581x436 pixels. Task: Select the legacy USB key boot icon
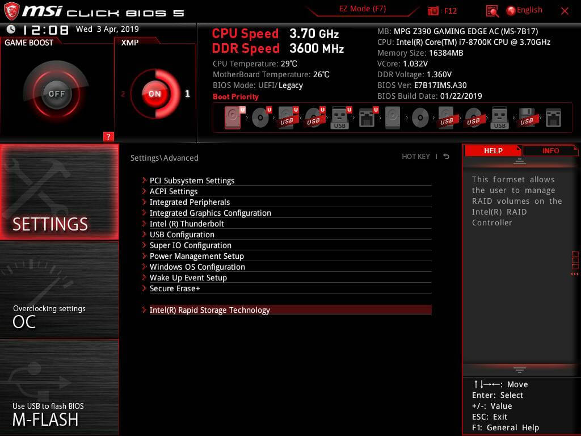click(x=499, y=118)
